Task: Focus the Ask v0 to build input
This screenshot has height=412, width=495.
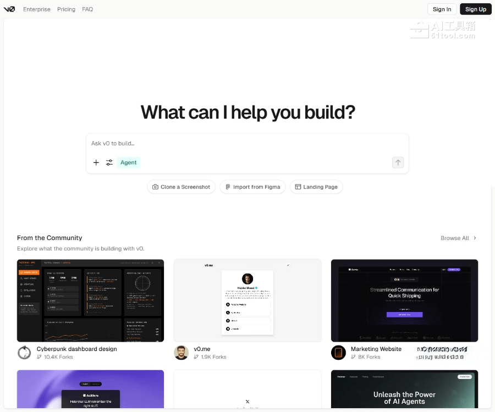Action: 248,144
